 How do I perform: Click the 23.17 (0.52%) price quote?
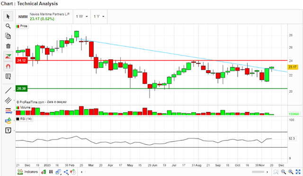pyautogui.click(x=42, y=19)
